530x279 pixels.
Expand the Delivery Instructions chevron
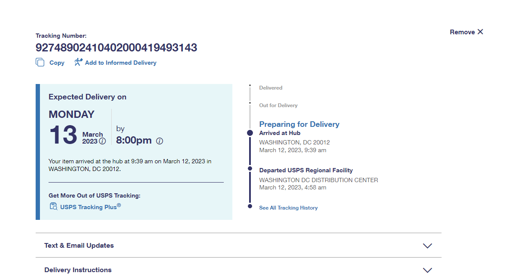(427, 270)
